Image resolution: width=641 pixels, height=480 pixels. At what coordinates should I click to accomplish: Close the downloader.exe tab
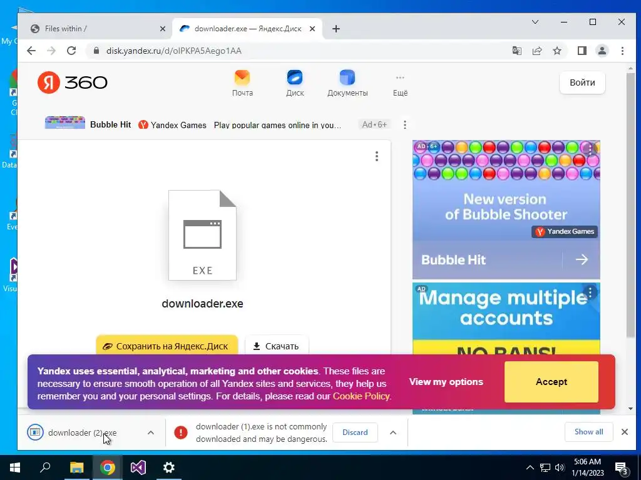pos(312,29)
